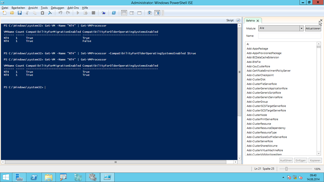
Task: Click the Copy icon in the toolbar
Action: [35, 13]
